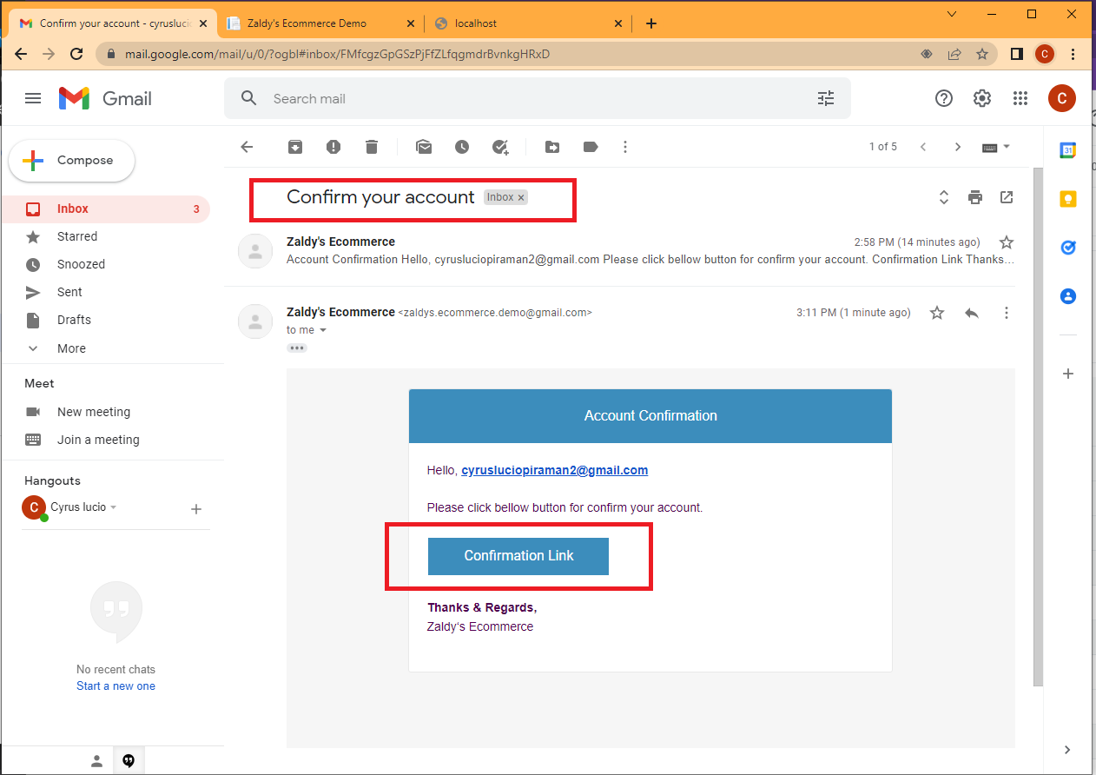Mark the conversation as unread
Image resolution: width=1096 pixels, height=775 pixels.
pyautogui.click(x=424, y=147)
